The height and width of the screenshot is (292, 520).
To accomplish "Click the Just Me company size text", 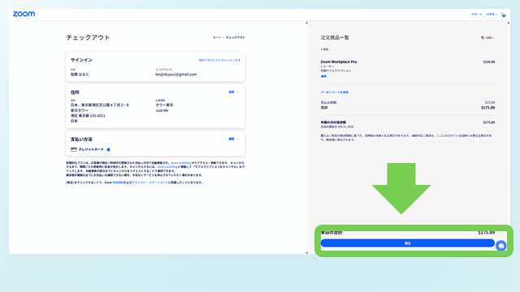I will click(162, 110).
